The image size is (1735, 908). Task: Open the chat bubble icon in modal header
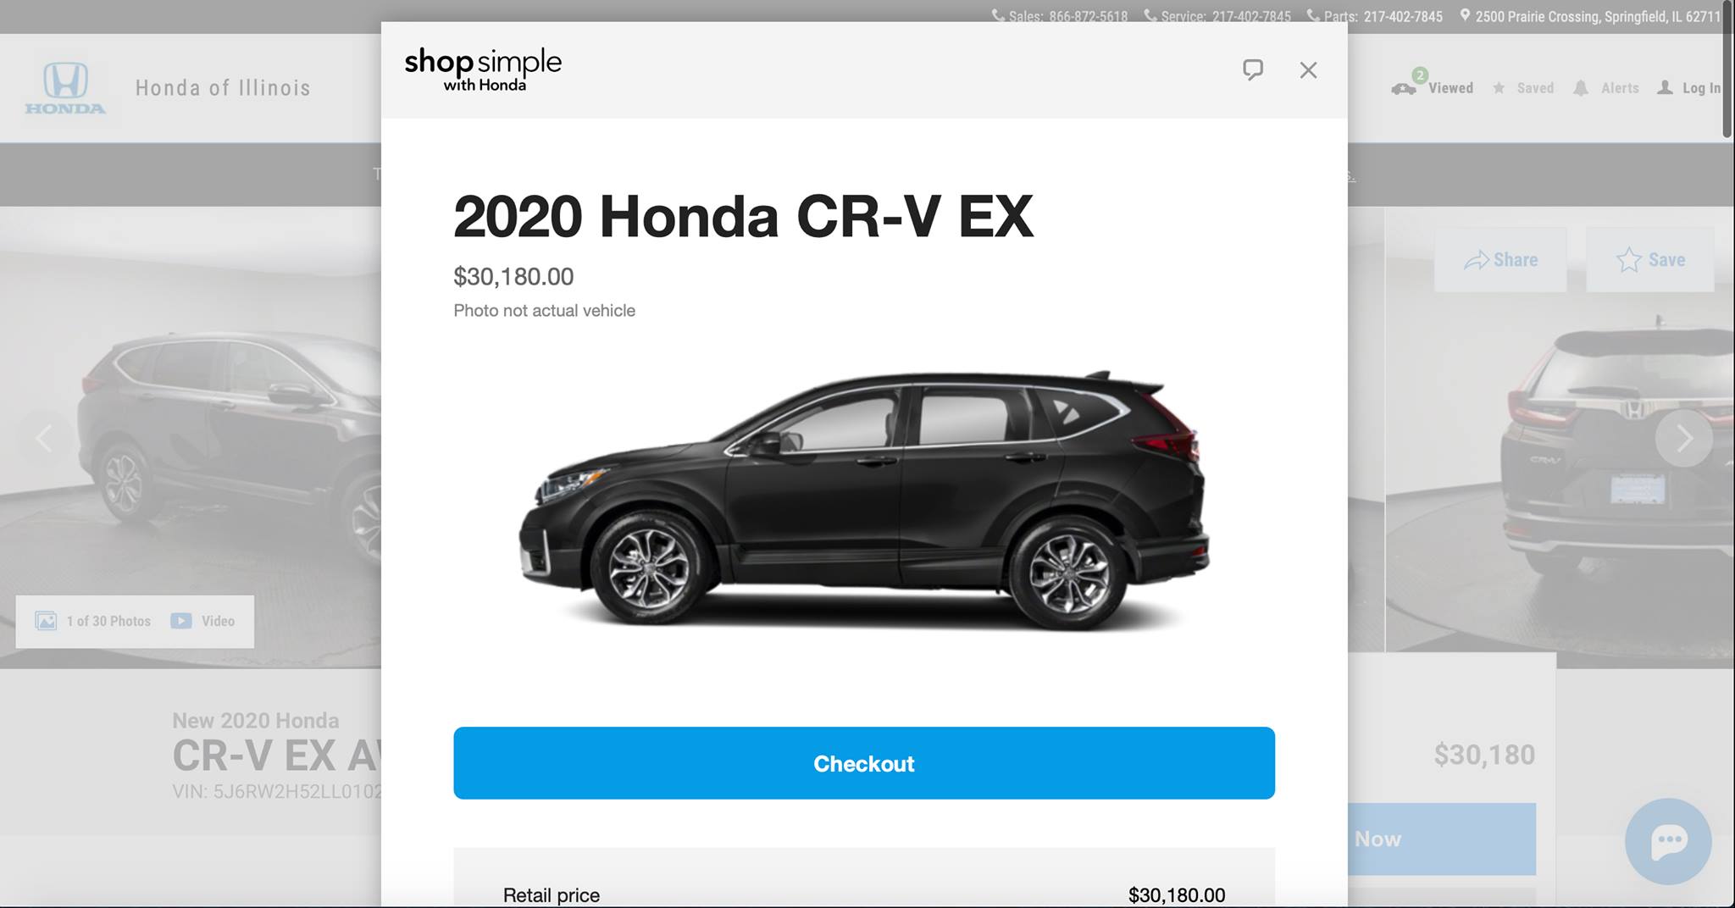[1253, 70]
